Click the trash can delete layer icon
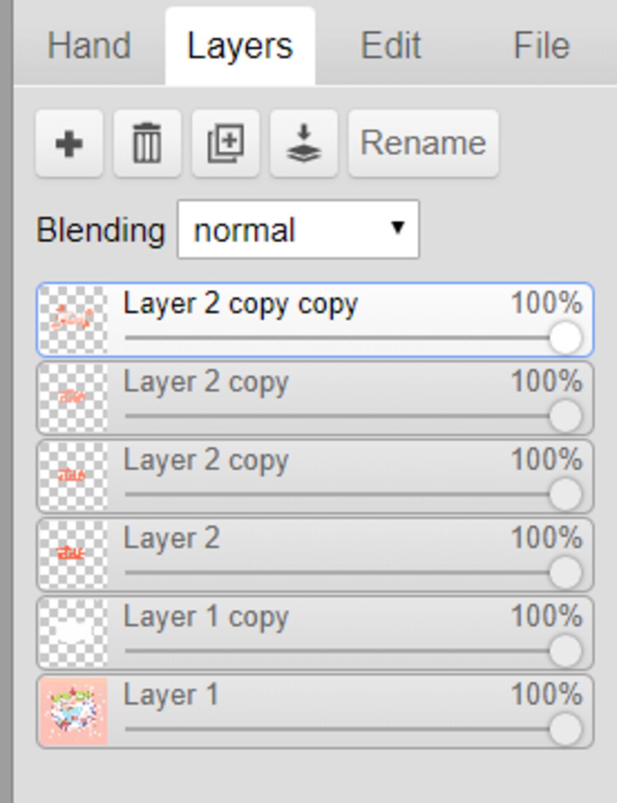617x803 pixels. click(x=147, y=143)
